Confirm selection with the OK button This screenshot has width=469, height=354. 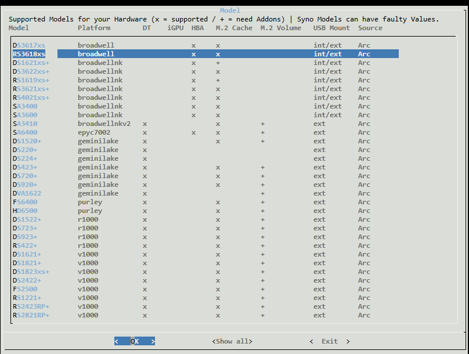tap(135, 341)
